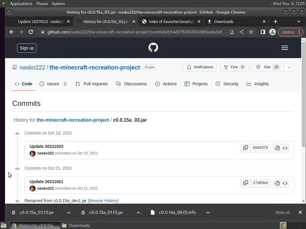Close the Downloads tab

[x=264, y=21]
